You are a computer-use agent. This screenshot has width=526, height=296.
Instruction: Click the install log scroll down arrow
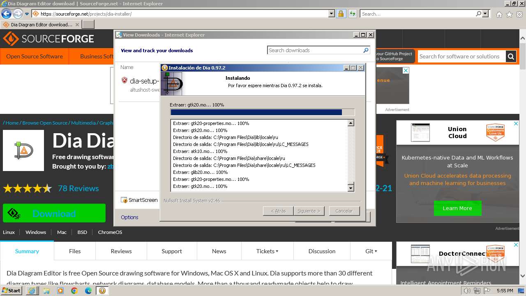coord(351,188)
